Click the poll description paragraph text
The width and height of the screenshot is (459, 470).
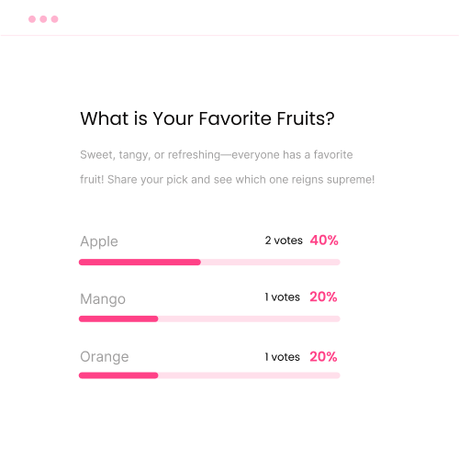tap(228, 167)
